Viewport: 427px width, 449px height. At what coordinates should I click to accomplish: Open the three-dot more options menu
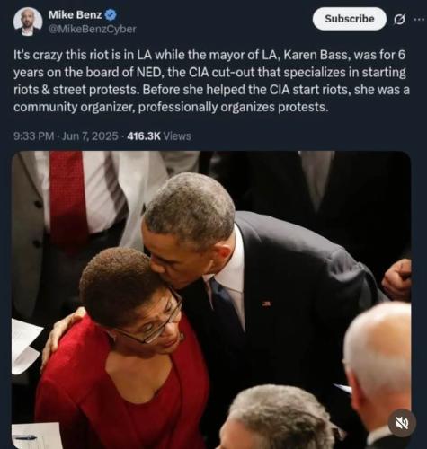click(420, 20)
